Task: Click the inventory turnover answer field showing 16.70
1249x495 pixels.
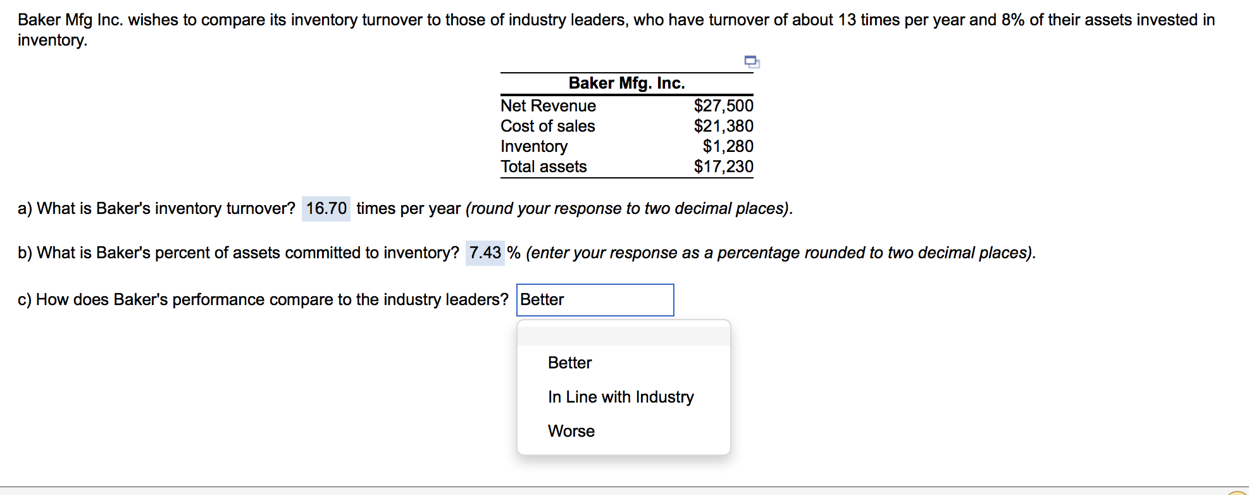Action: pos(326,208)
